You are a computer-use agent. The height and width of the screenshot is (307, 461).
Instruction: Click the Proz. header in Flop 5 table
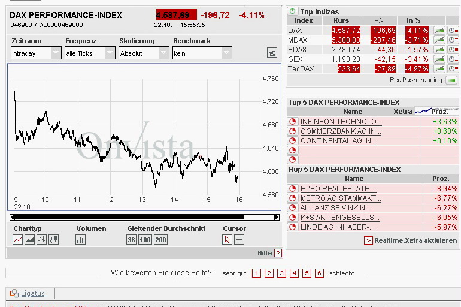(x=441, y=179)
